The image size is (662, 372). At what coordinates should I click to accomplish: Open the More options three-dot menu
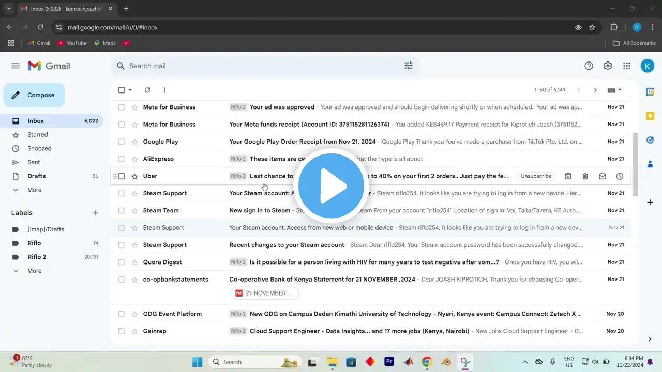[164, 90]
